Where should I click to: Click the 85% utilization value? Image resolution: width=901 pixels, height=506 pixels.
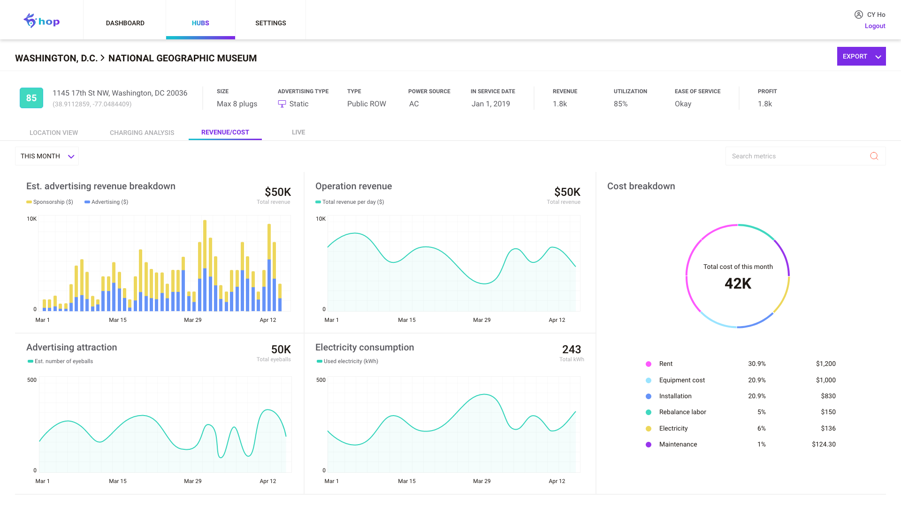click(x=621, y=104)
